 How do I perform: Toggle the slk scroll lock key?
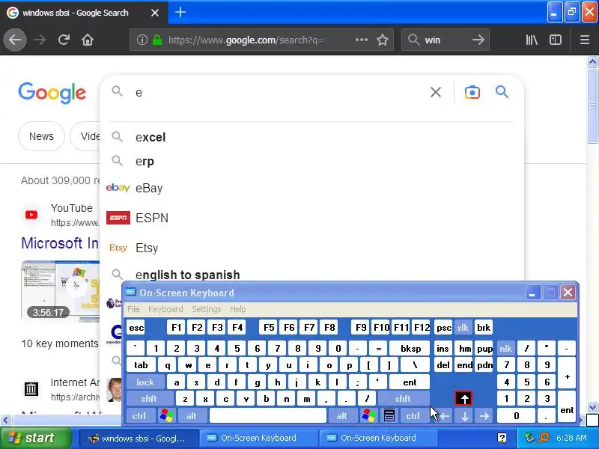pos(463,327)
